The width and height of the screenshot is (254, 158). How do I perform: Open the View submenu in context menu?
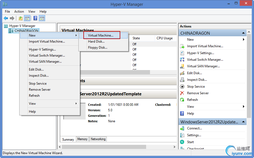(x=50, y=104)
